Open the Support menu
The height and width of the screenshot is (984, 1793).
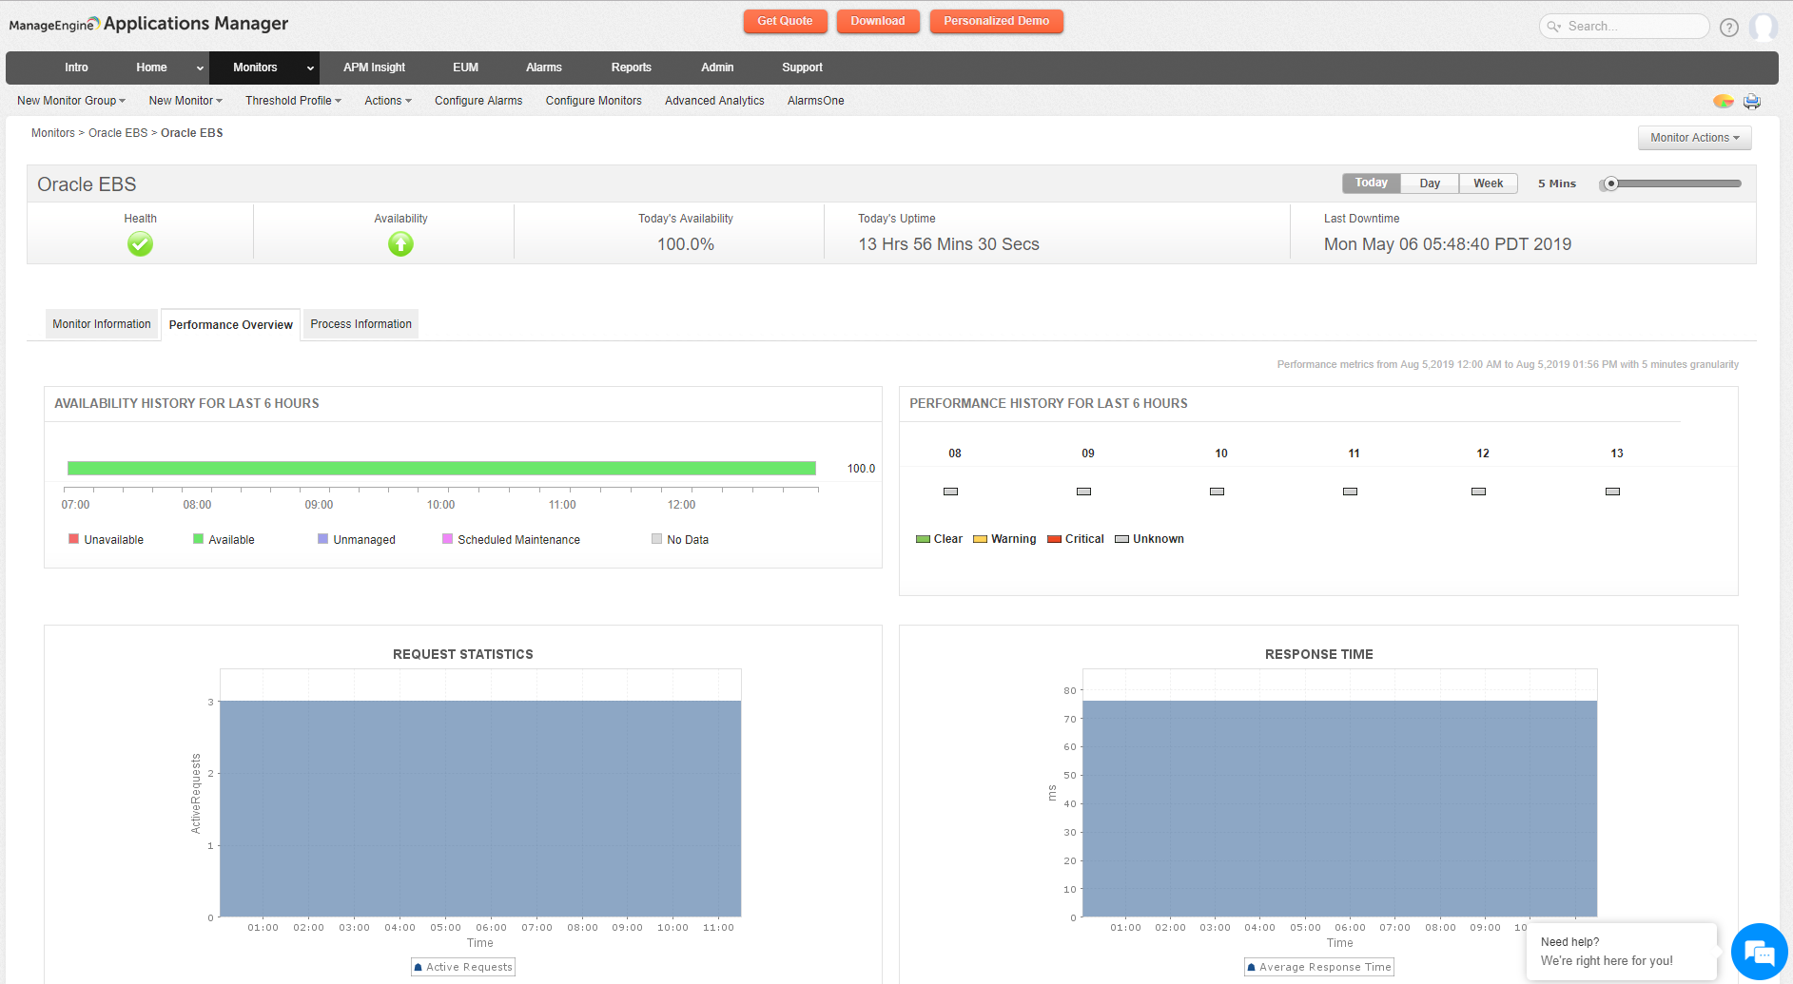coord(802,68)
